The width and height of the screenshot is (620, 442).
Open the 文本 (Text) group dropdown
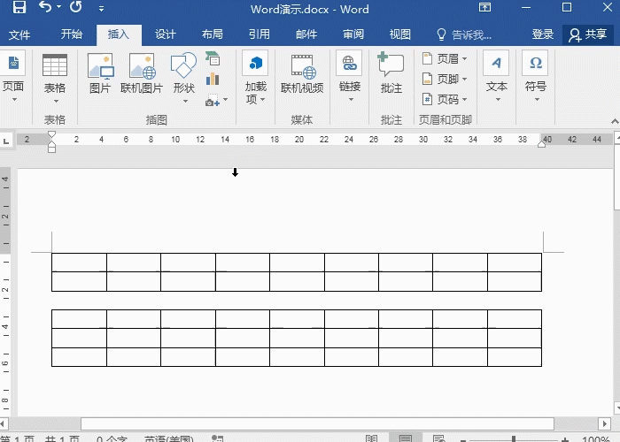click(x=496, y=77)
